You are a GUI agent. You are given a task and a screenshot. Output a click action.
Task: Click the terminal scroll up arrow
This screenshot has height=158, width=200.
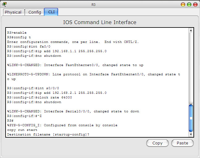[191, 31]
